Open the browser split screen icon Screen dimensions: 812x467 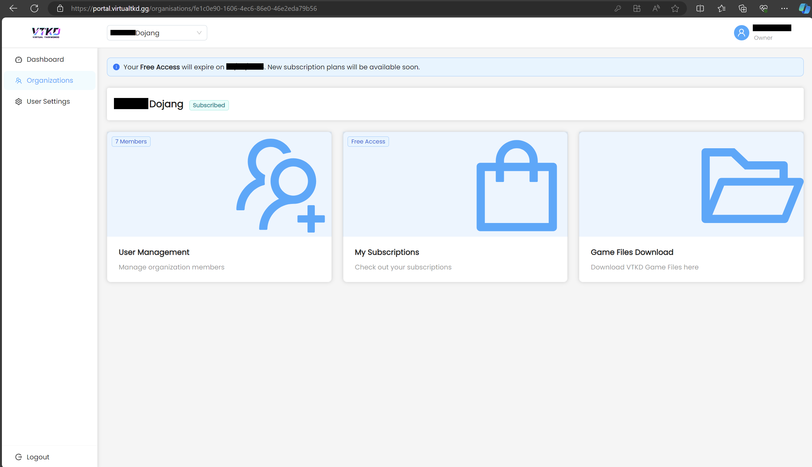coord(700,8)
